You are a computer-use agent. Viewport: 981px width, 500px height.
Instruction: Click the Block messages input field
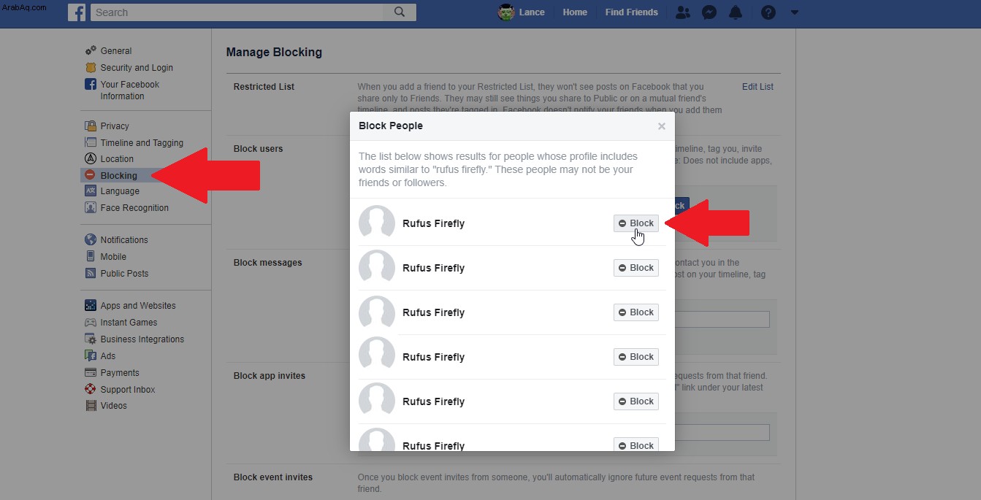coord(722,319)
